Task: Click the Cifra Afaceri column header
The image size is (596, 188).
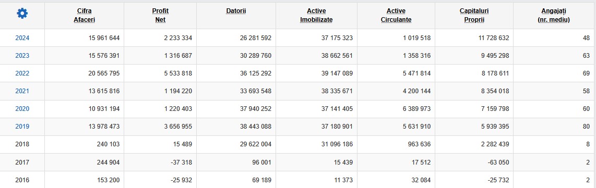Action: coord(84,16)
